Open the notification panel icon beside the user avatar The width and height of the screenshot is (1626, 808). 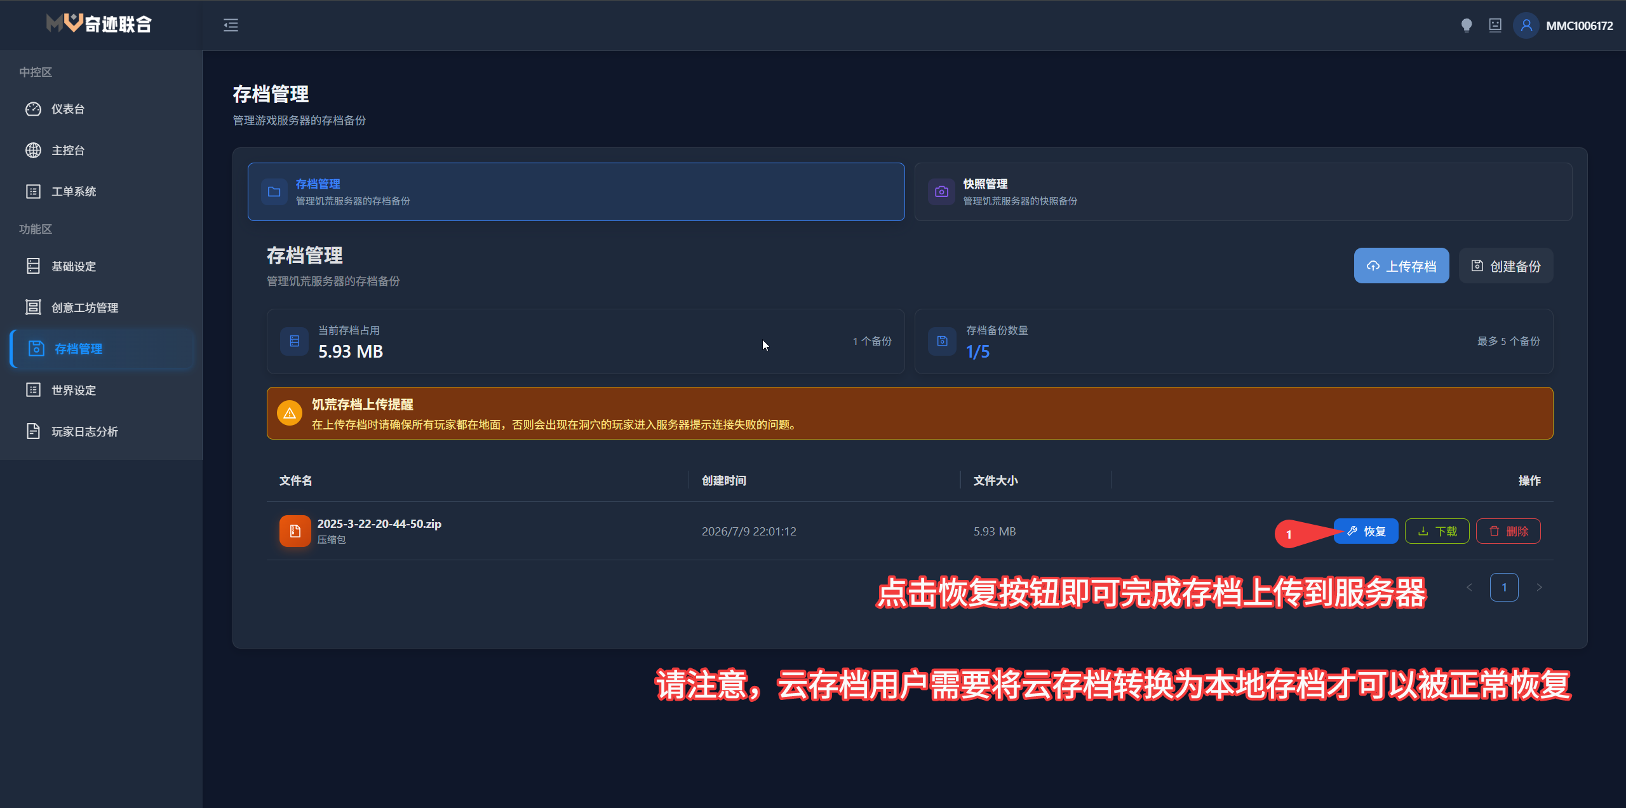1495,25
